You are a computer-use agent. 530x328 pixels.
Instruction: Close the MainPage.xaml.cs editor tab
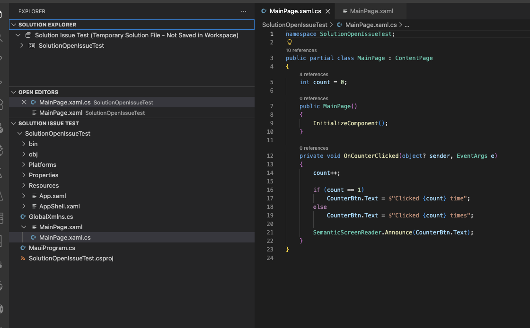tap(328, 11)
